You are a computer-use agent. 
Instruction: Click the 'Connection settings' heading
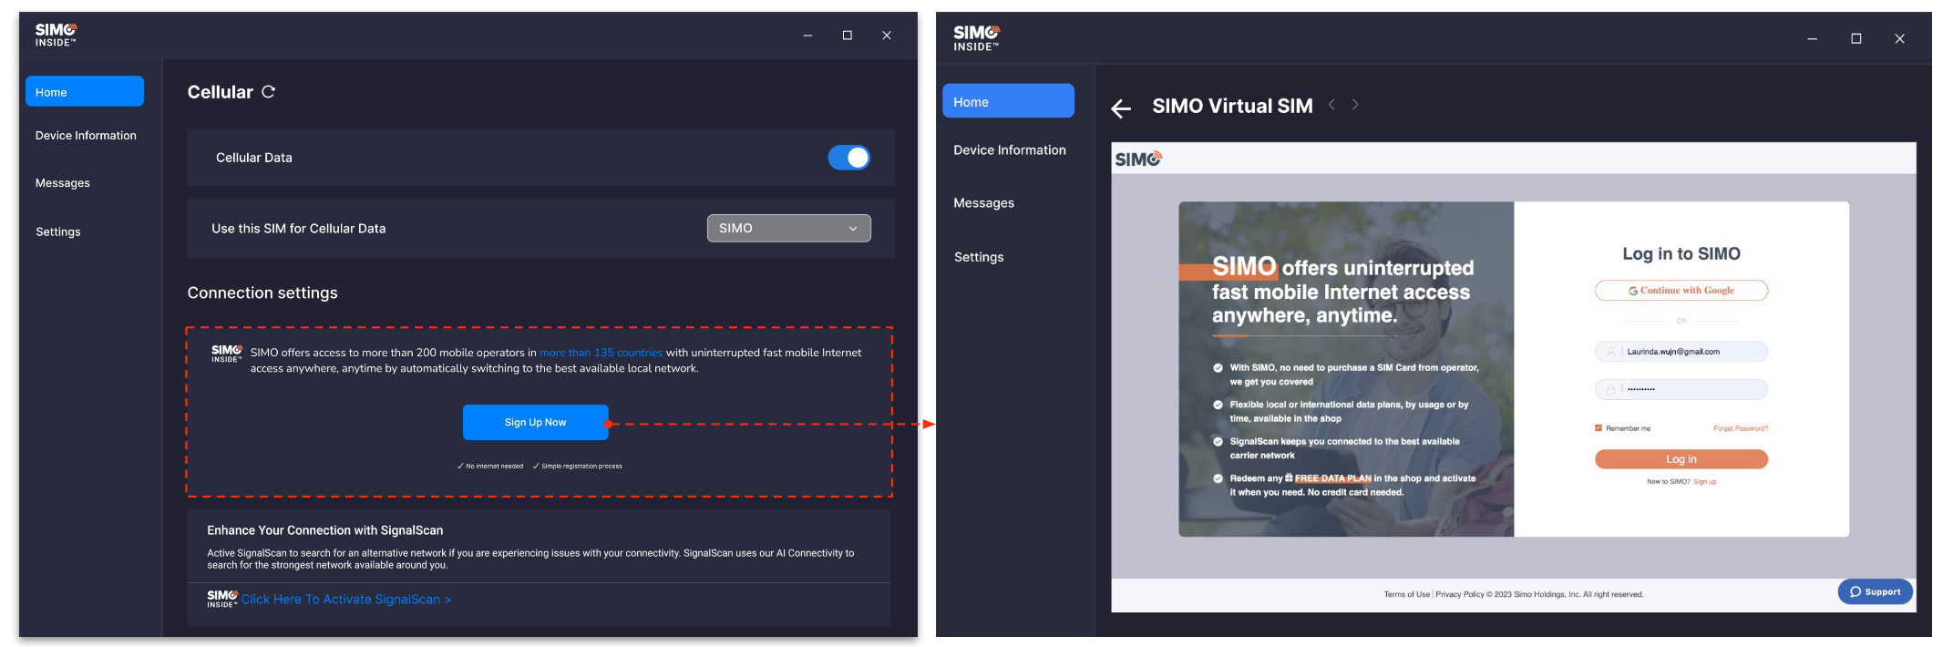click(x=262, y=293)
